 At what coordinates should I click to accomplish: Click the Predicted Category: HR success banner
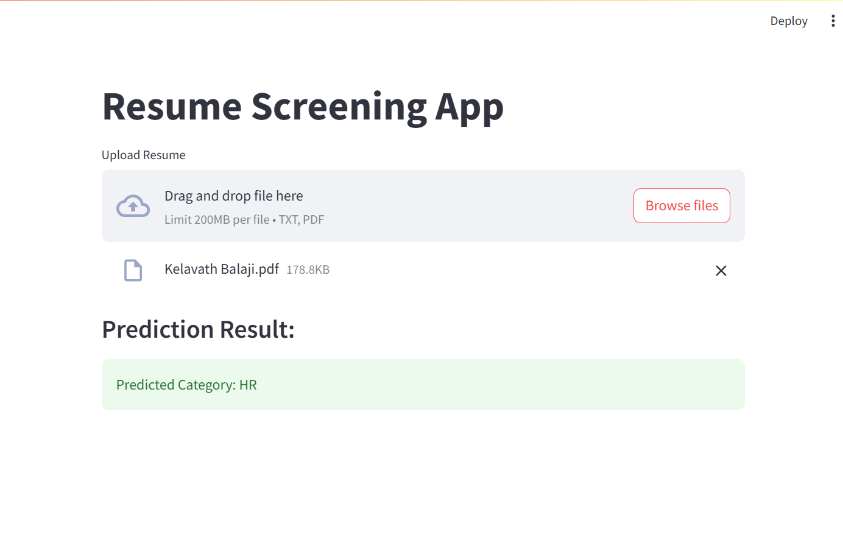tap(423, 385)
